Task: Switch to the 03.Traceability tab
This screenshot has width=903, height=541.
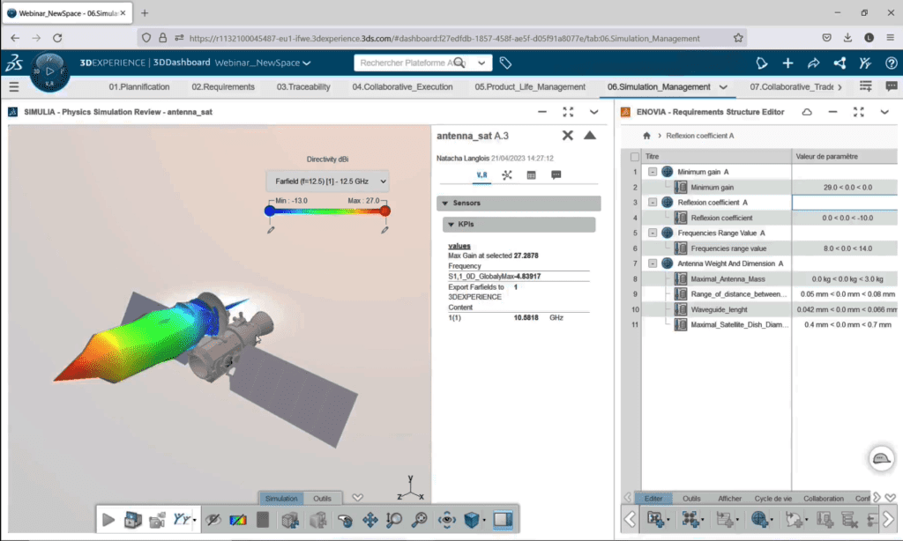Action: (303, 87)
